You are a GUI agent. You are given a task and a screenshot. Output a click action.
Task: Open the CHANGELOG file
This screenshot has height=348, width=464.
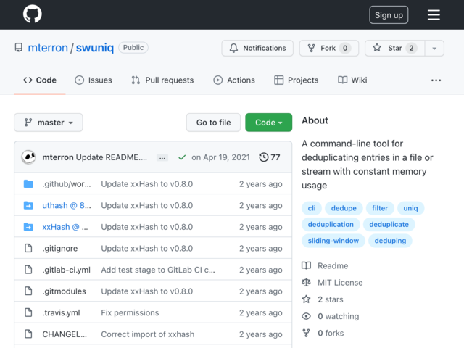pyautogui.click(x=65, y=334)
